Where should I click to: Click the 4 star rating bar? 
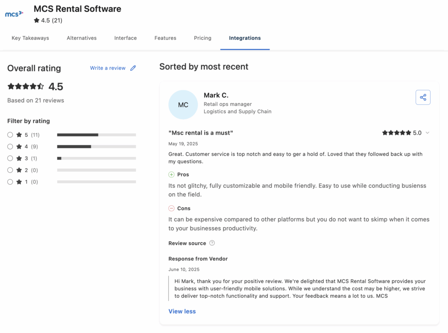pyautogui.click(x=97, y=146)
